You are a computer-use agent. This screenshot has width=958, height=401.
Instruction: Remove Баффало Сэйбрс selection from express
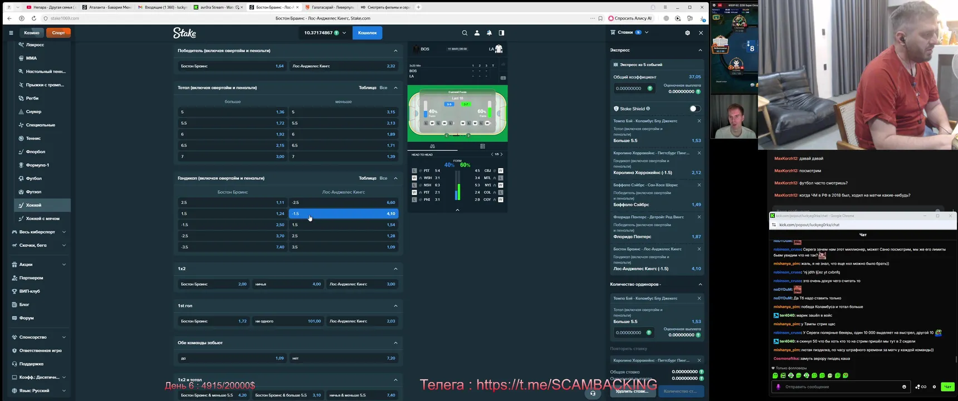pos(699,185)
